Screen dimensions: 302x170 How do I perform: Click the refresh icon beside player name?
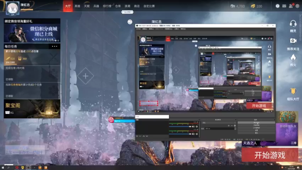(x=130, y=22)
